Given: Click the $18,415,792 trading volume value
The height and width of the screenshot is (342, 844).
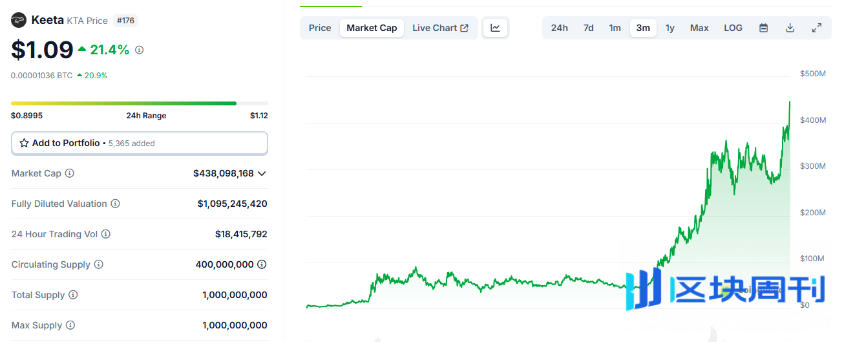Looking at the screenshot, I should pos(241,234).
